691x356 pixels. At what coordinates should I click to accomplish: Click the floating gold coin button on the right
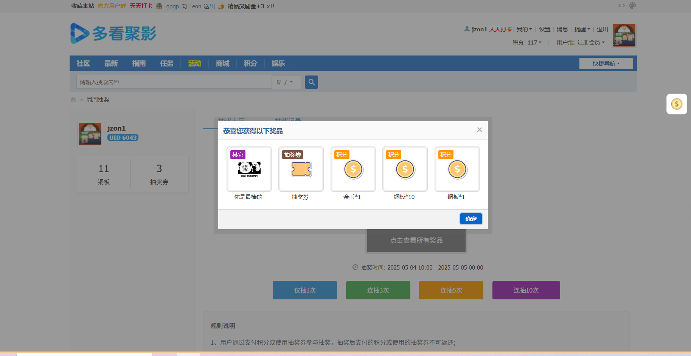pos(677,103)
